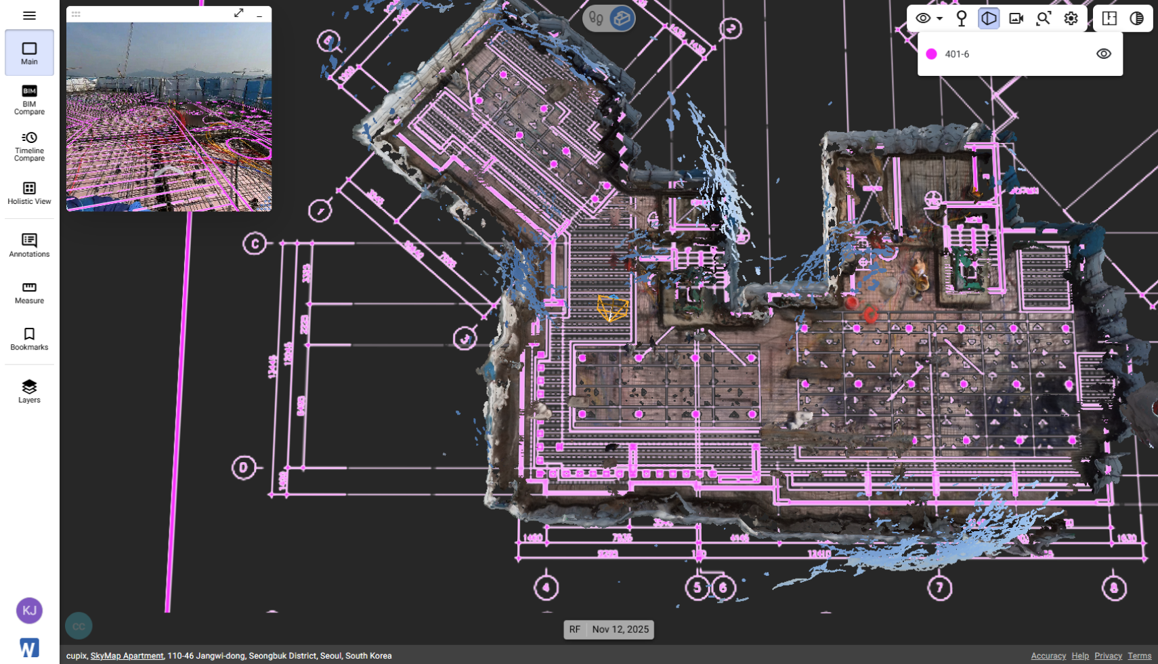Click the zoom-to-fit search icon

click(x=1044, y=18)
